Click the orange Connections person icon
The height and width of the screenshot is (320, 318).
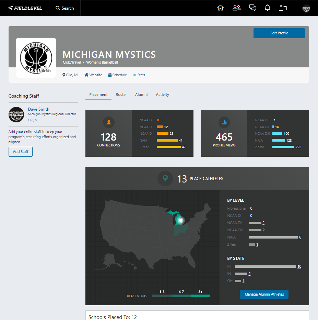point(109,122)
